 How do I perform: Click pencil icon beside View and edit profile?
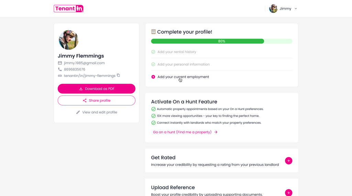tap(78, 112)
